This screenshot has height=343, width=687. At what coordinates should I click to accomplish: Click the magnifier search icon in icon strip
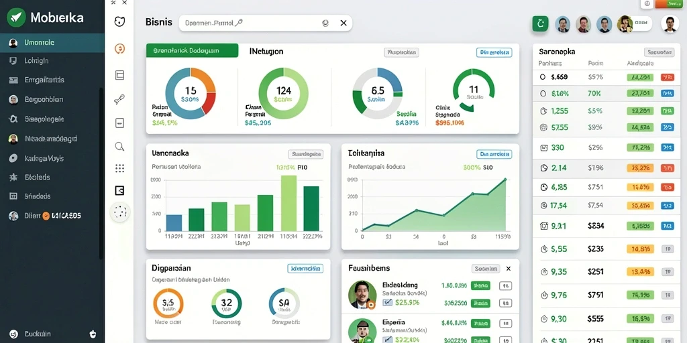(119, 146)
